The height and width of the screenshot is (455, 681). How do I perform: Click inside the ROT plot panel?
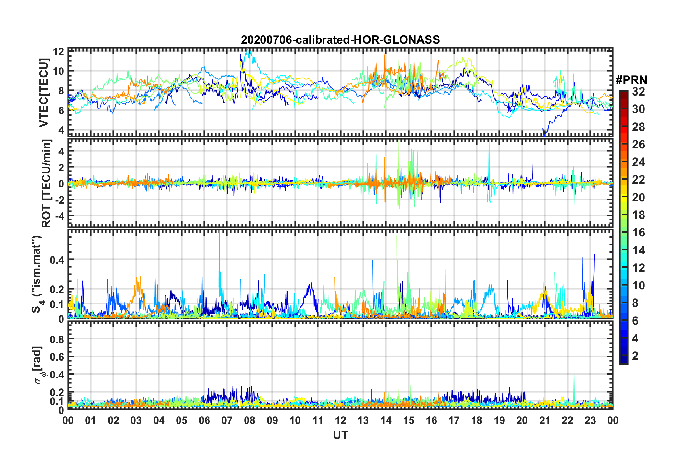[340, 183]
